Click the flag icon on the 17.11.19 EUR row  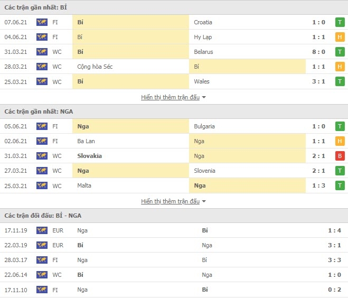coord(42,230)
